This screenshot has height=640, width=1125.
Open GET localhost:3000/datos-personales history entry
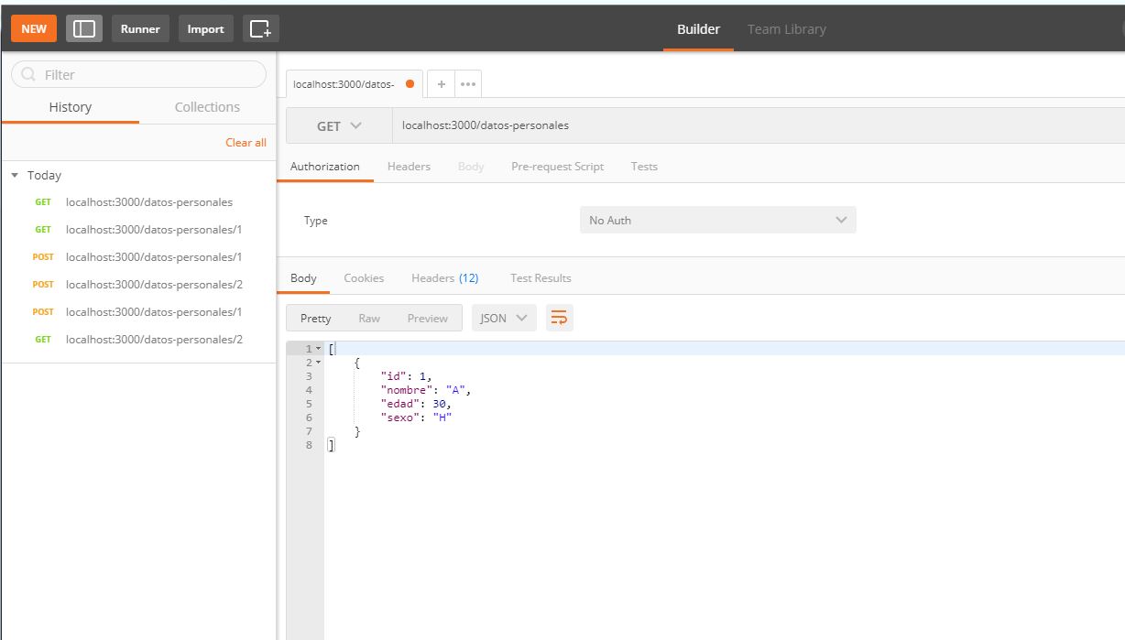(x=138, y=202)
